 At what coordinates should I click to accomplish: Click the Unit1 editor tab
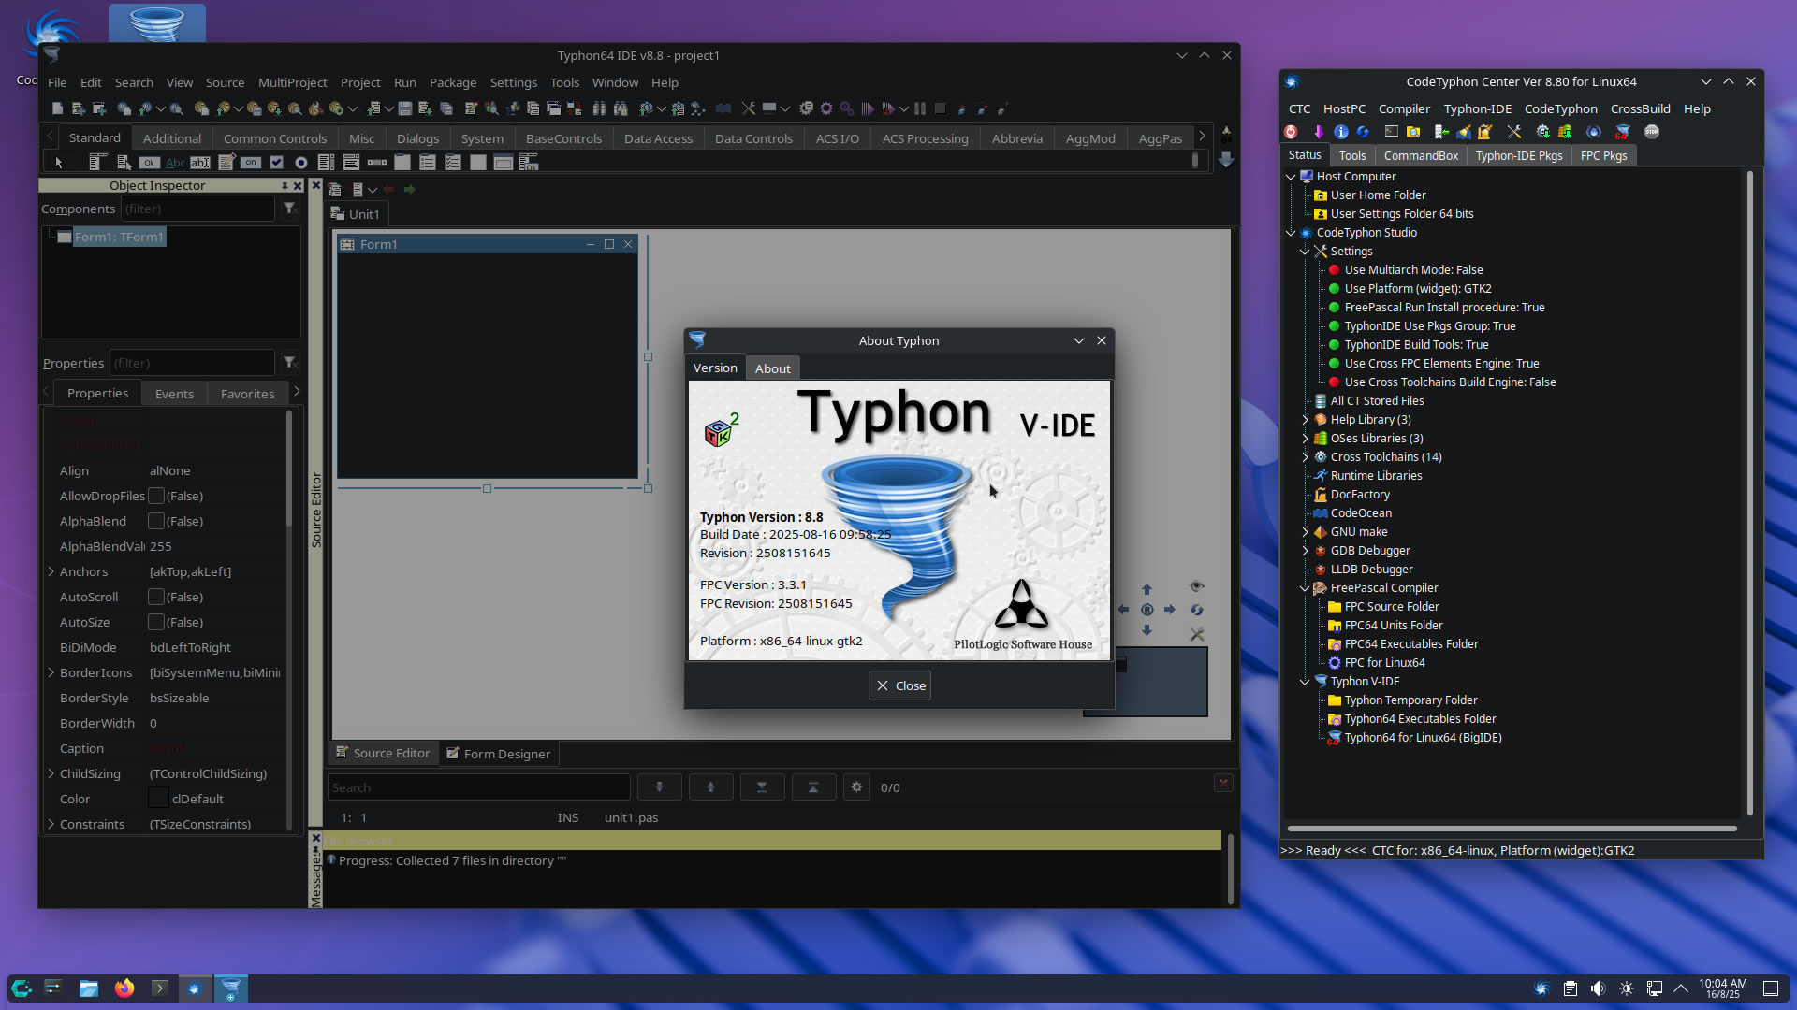pos(356,214)
